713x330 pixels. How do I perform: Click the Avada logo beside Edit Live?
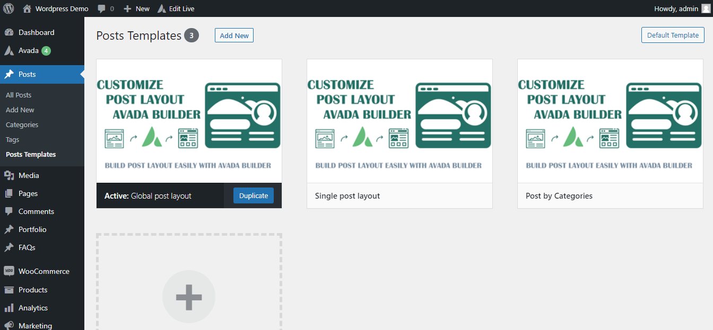pyautogui.click(x=162, y=8)
